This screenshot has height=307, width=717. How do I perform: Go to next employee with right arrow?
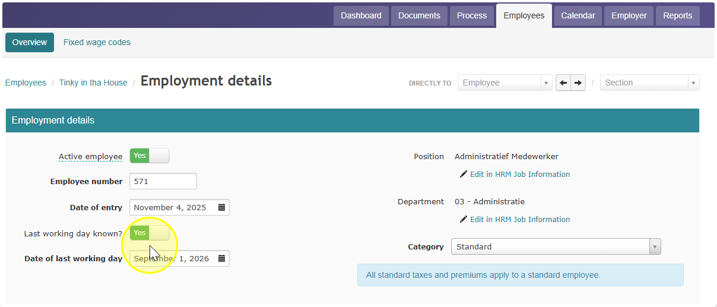(579, 83)
